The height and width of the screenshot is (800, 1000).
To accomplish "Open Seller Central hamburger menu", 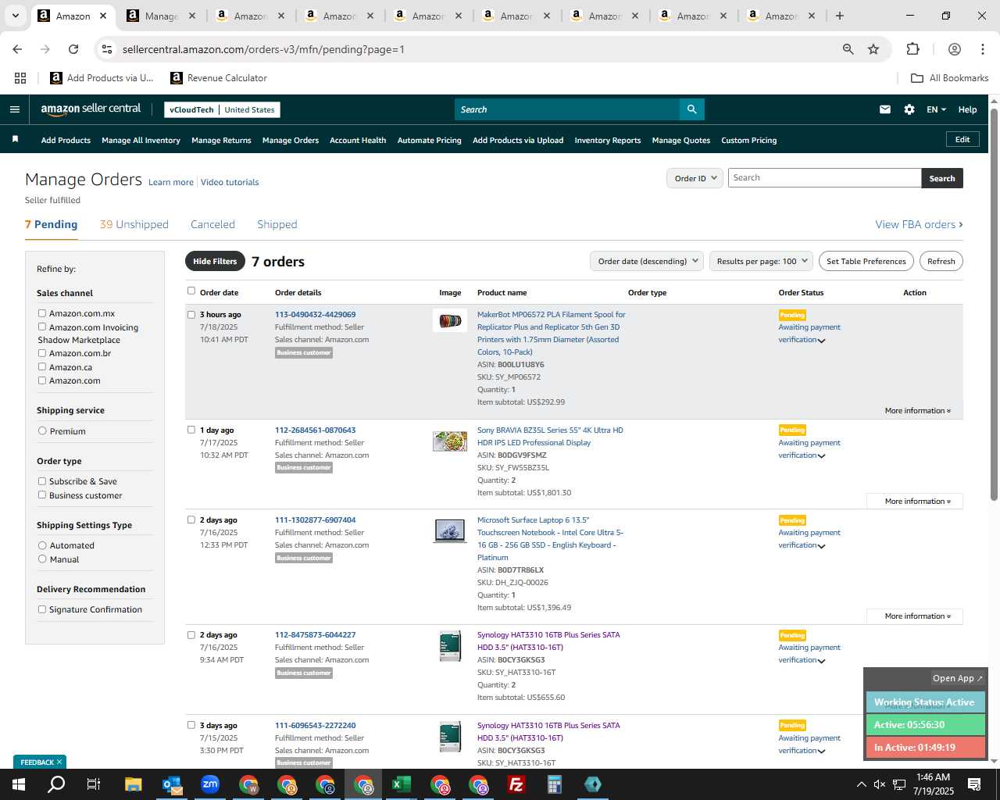I will [x=14, y=109].
